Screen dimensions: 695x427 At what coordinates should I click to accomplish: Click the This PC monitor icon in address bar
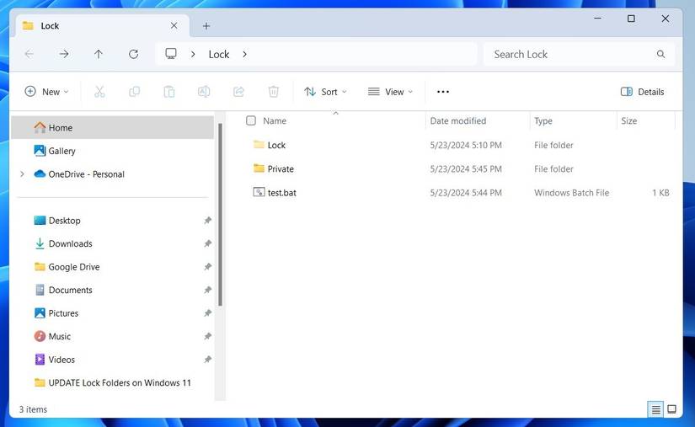pos(171,54)
